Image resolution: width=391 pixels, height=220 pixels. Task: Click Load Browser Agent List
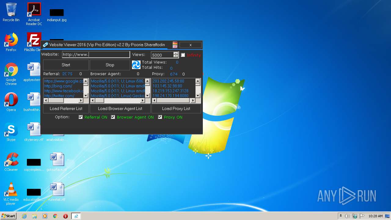tap(120, 108)
